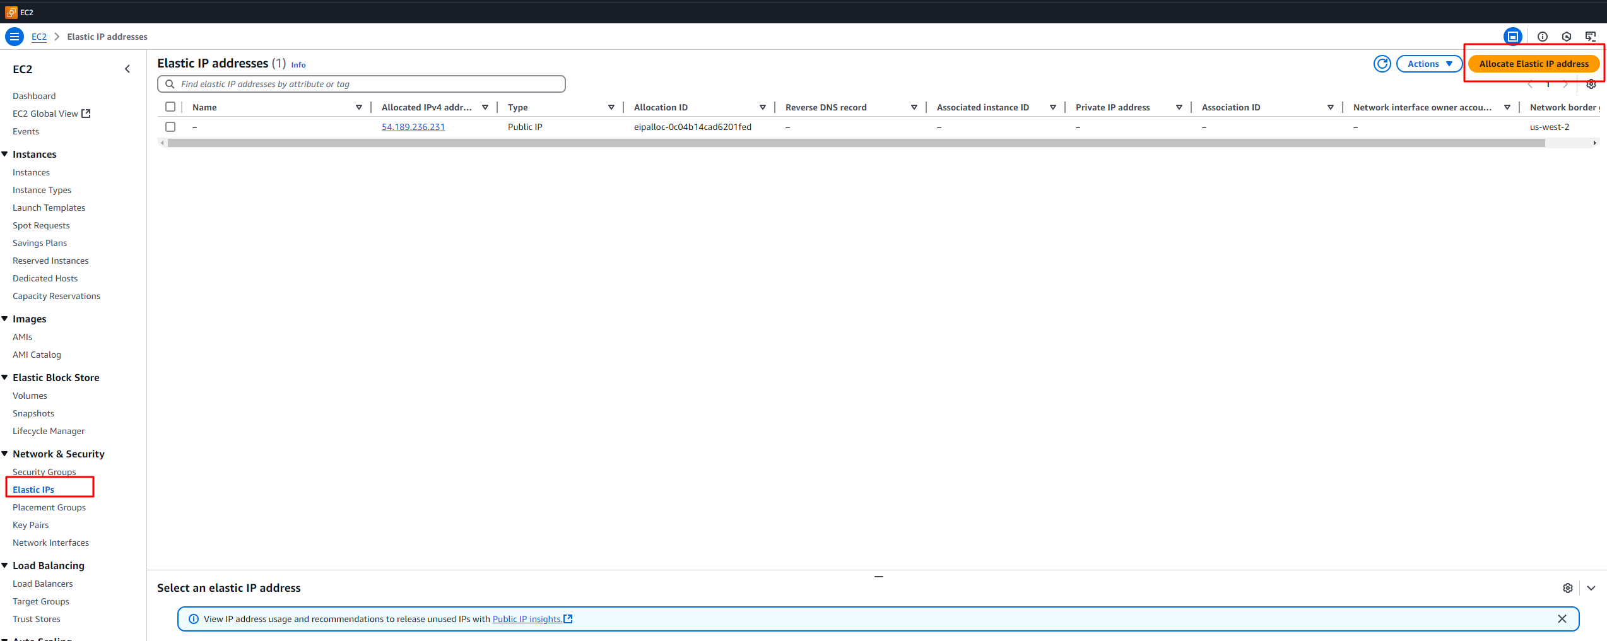
Task: Go to next page of results
Action: (1565, 85)
